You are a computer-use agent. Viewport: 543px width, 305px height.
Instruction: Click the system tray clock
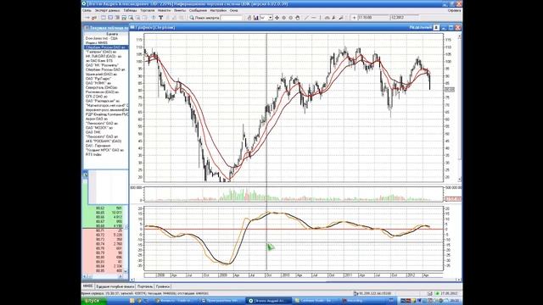pos(455,301)
